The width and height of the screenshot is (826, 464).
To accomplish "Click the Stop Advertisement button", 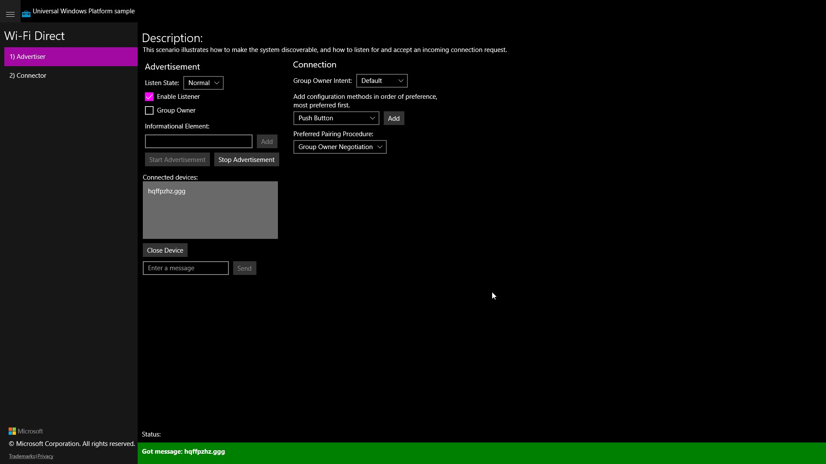I will 247,159.
